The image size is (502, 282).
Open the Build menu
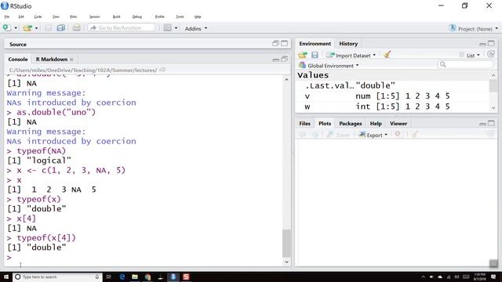click(x=116, y=16)
